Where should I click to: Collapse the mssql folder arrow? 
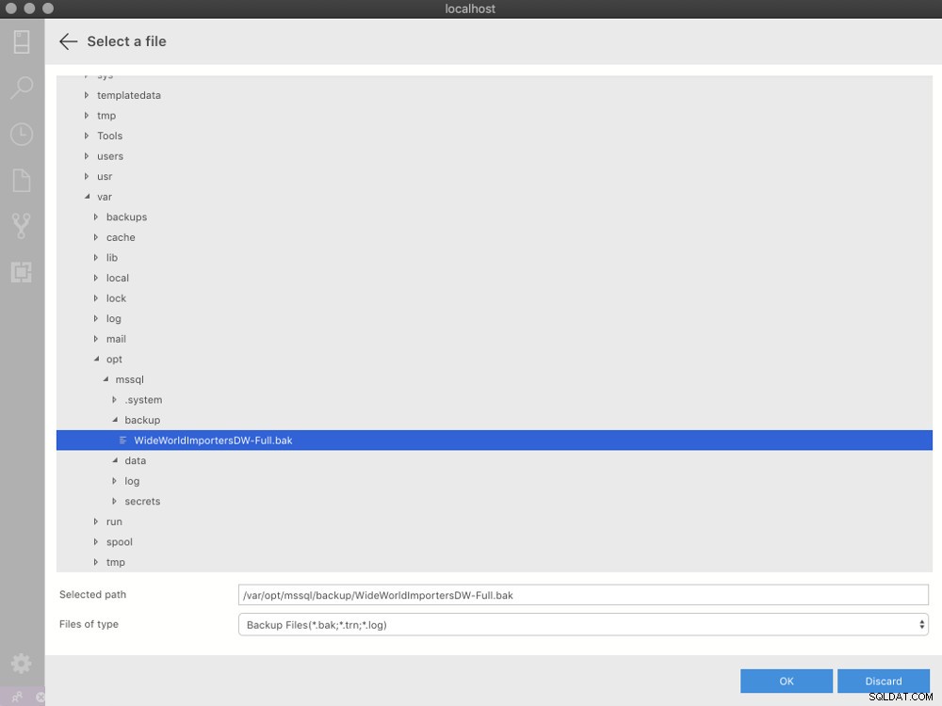coord(106,379)
